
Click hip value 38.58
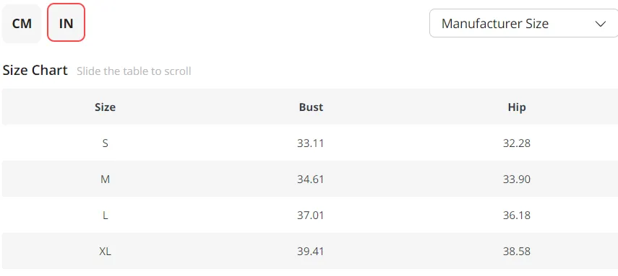[x=517, y=251]
